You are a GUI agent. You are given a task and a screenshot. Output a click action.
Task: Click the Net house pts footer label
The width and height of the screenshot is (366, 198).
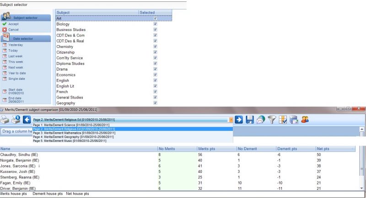77,193
